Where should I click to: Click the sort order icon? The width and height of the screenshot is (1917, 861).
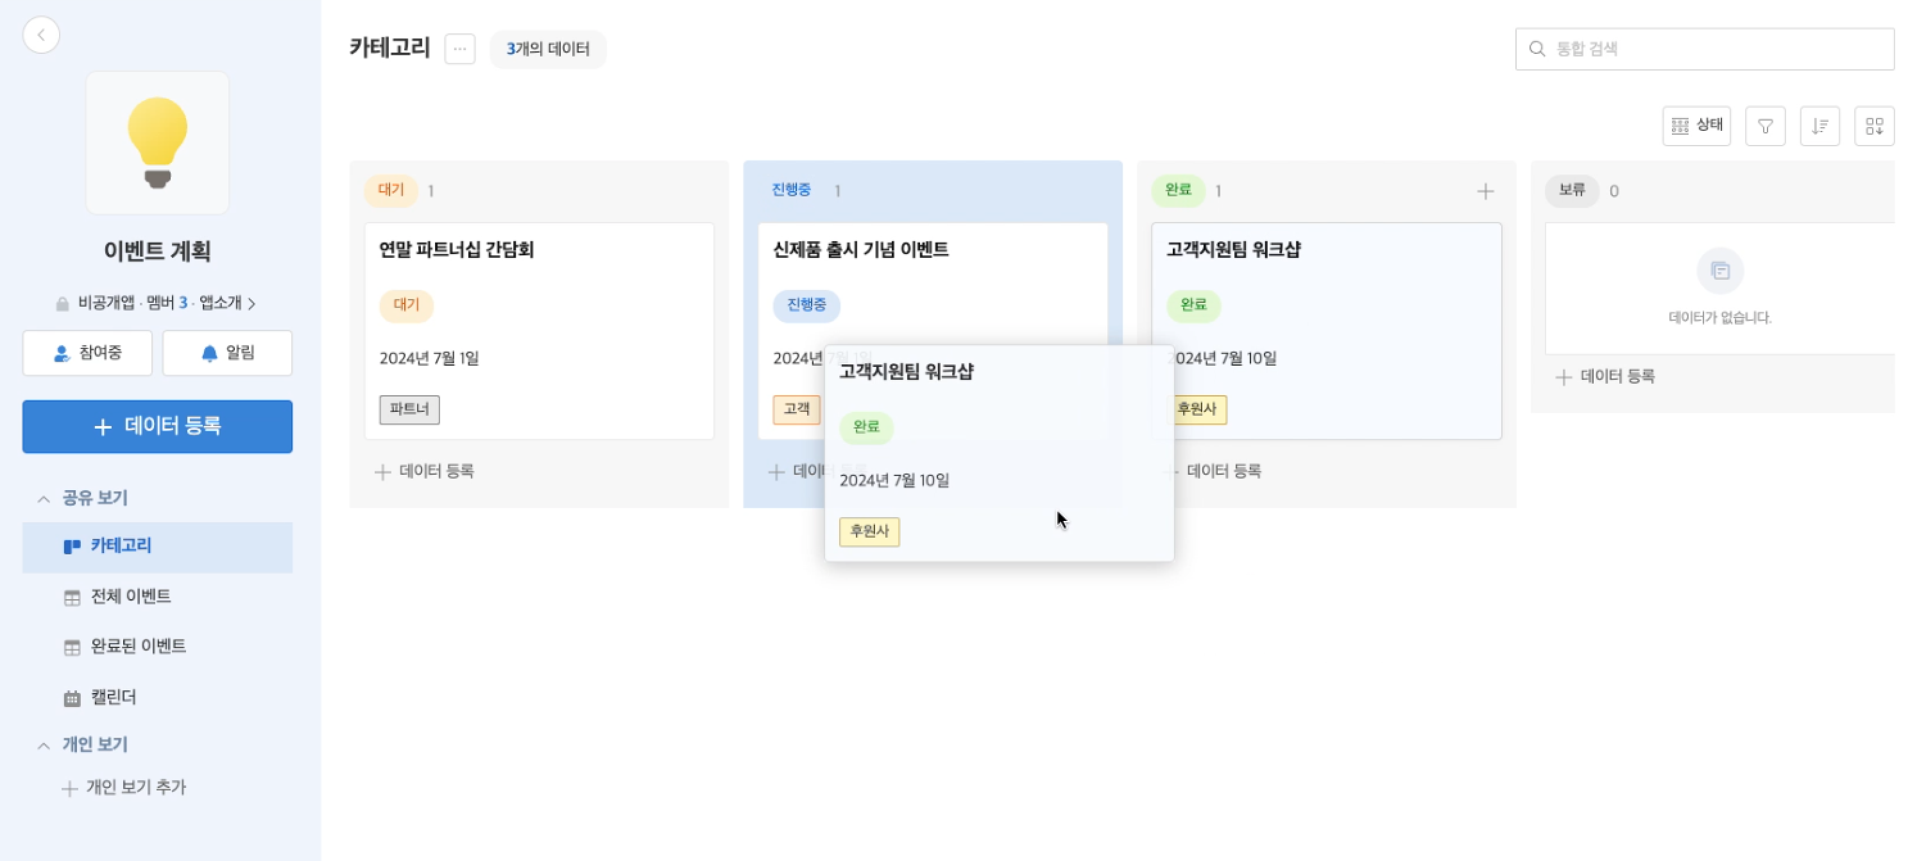pos(1819,126)
